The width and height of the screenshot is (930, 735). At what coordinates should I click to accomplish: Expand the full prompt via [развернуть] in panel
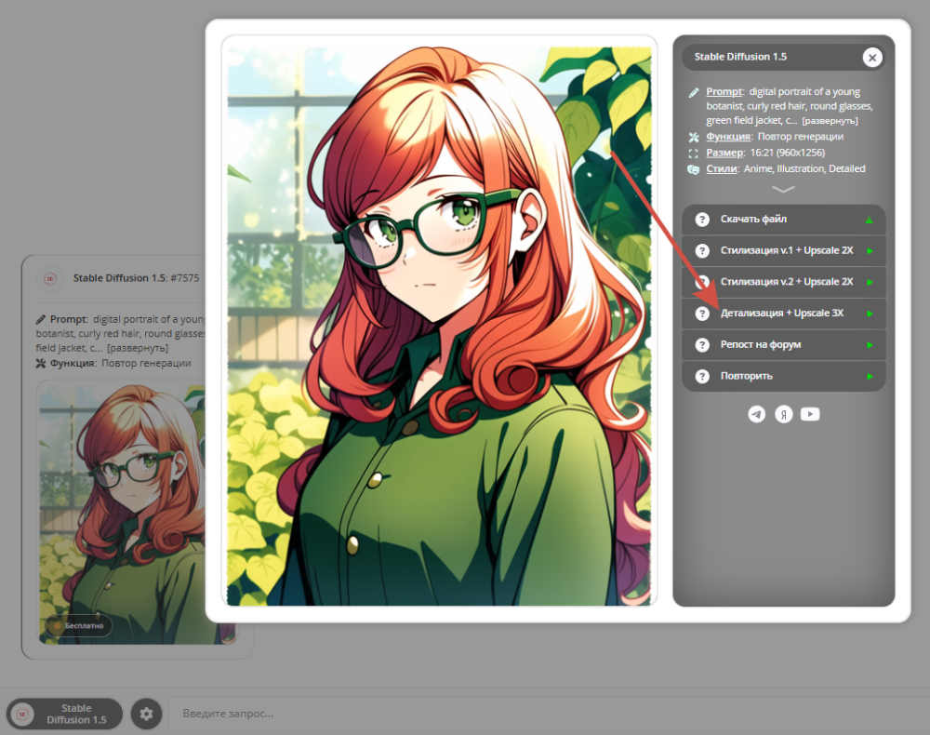pos(830,121)
